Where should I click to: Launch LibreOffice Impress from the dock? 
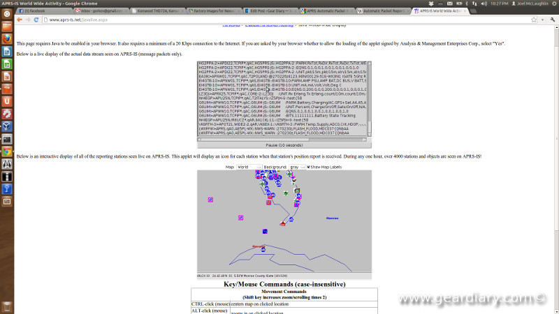coord(7,77)
